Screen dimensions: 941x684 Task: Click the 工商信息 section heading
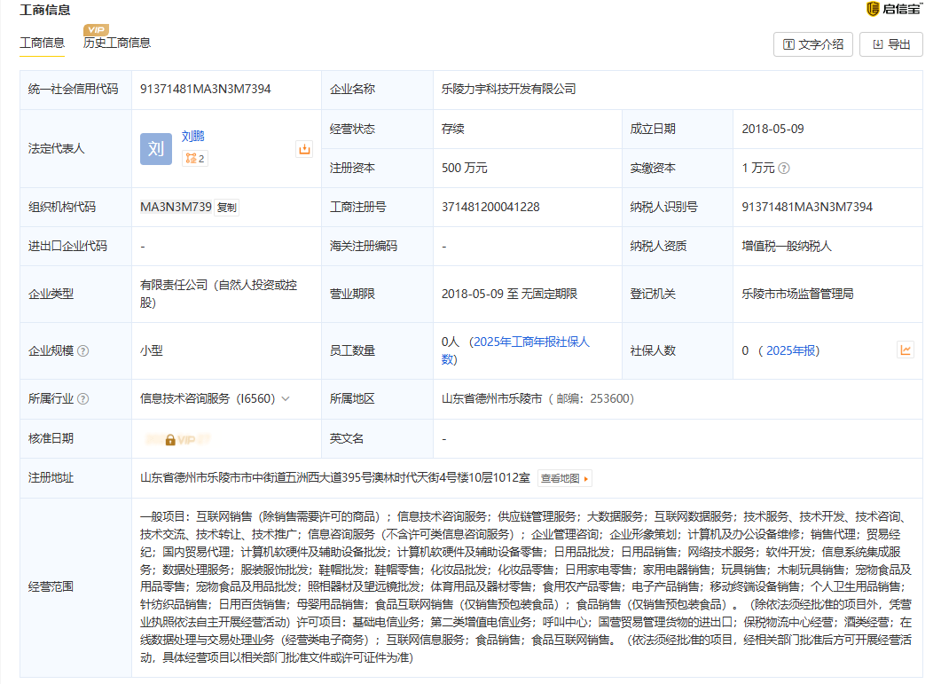pyautogui.click(x=45, y=11)
